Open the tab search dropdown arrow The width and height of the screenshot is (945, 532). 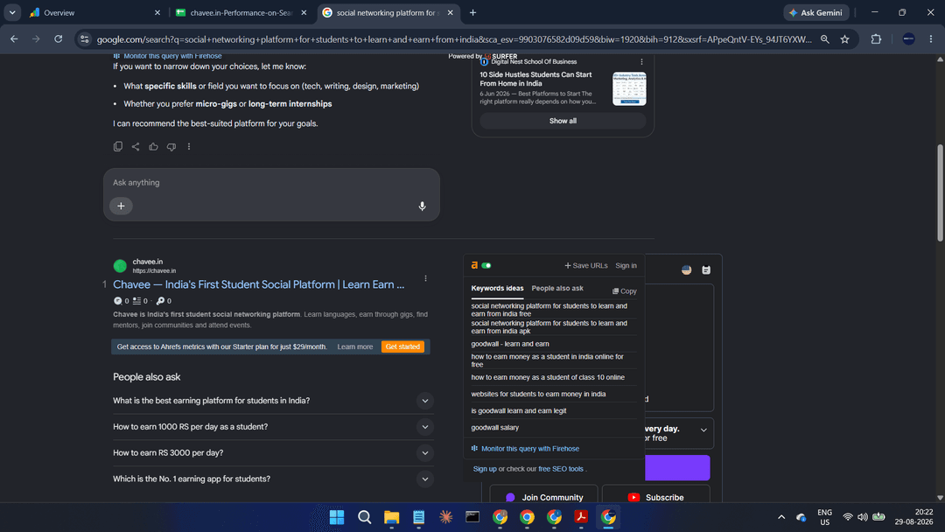coord(12,12)
